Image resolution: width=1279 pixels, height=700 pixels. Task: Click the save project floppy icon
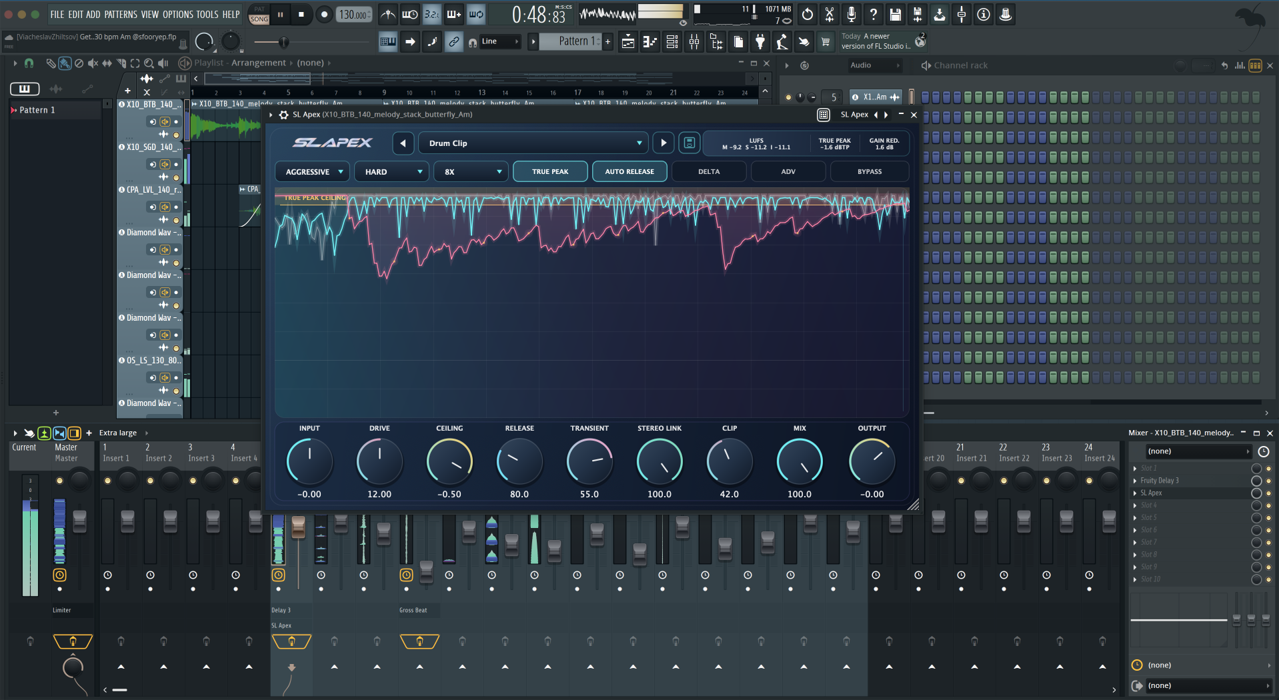(x=896, y=14)
